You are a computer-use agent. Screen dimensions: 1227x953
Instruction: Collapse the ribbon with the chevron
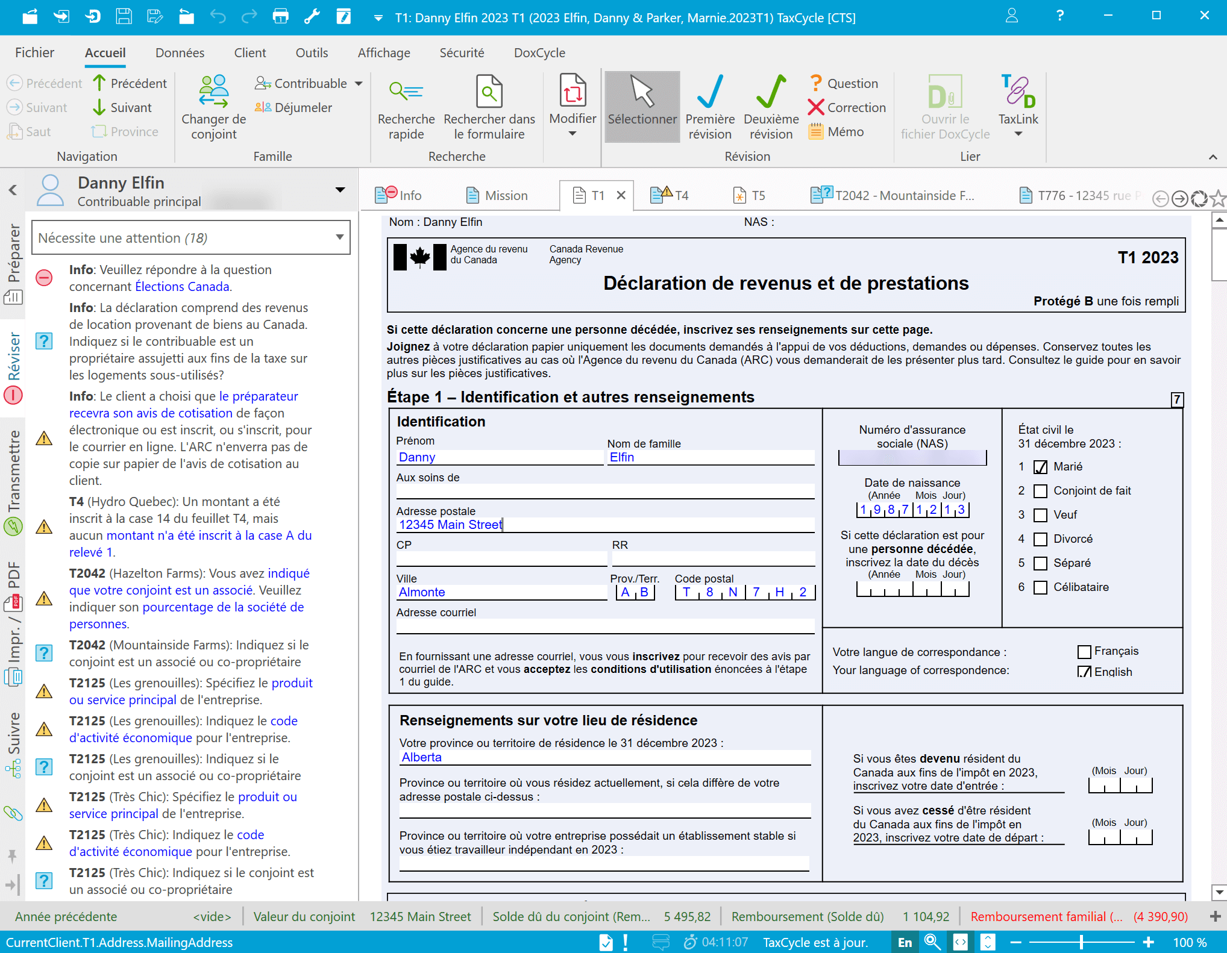point(1213,157)
